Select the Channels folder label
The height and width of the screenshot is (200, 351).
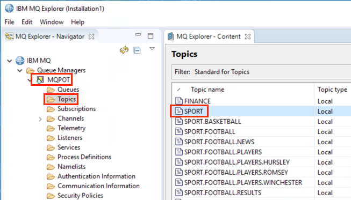click(x=71, y=118)
